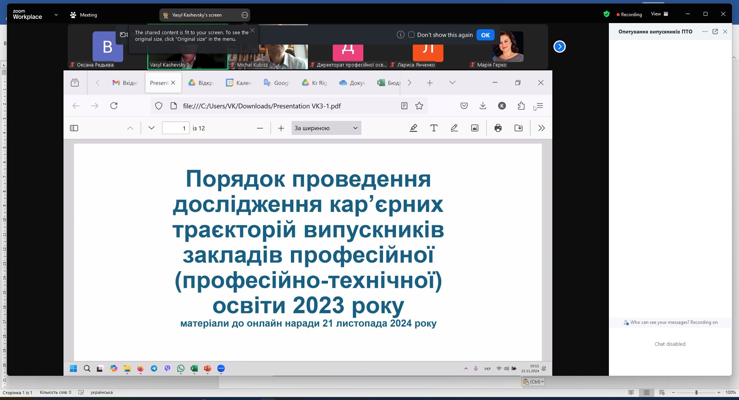This screenshot has height=400, width=739.
Task: Open the Zoom View layout options
Action: coord(660,14)
